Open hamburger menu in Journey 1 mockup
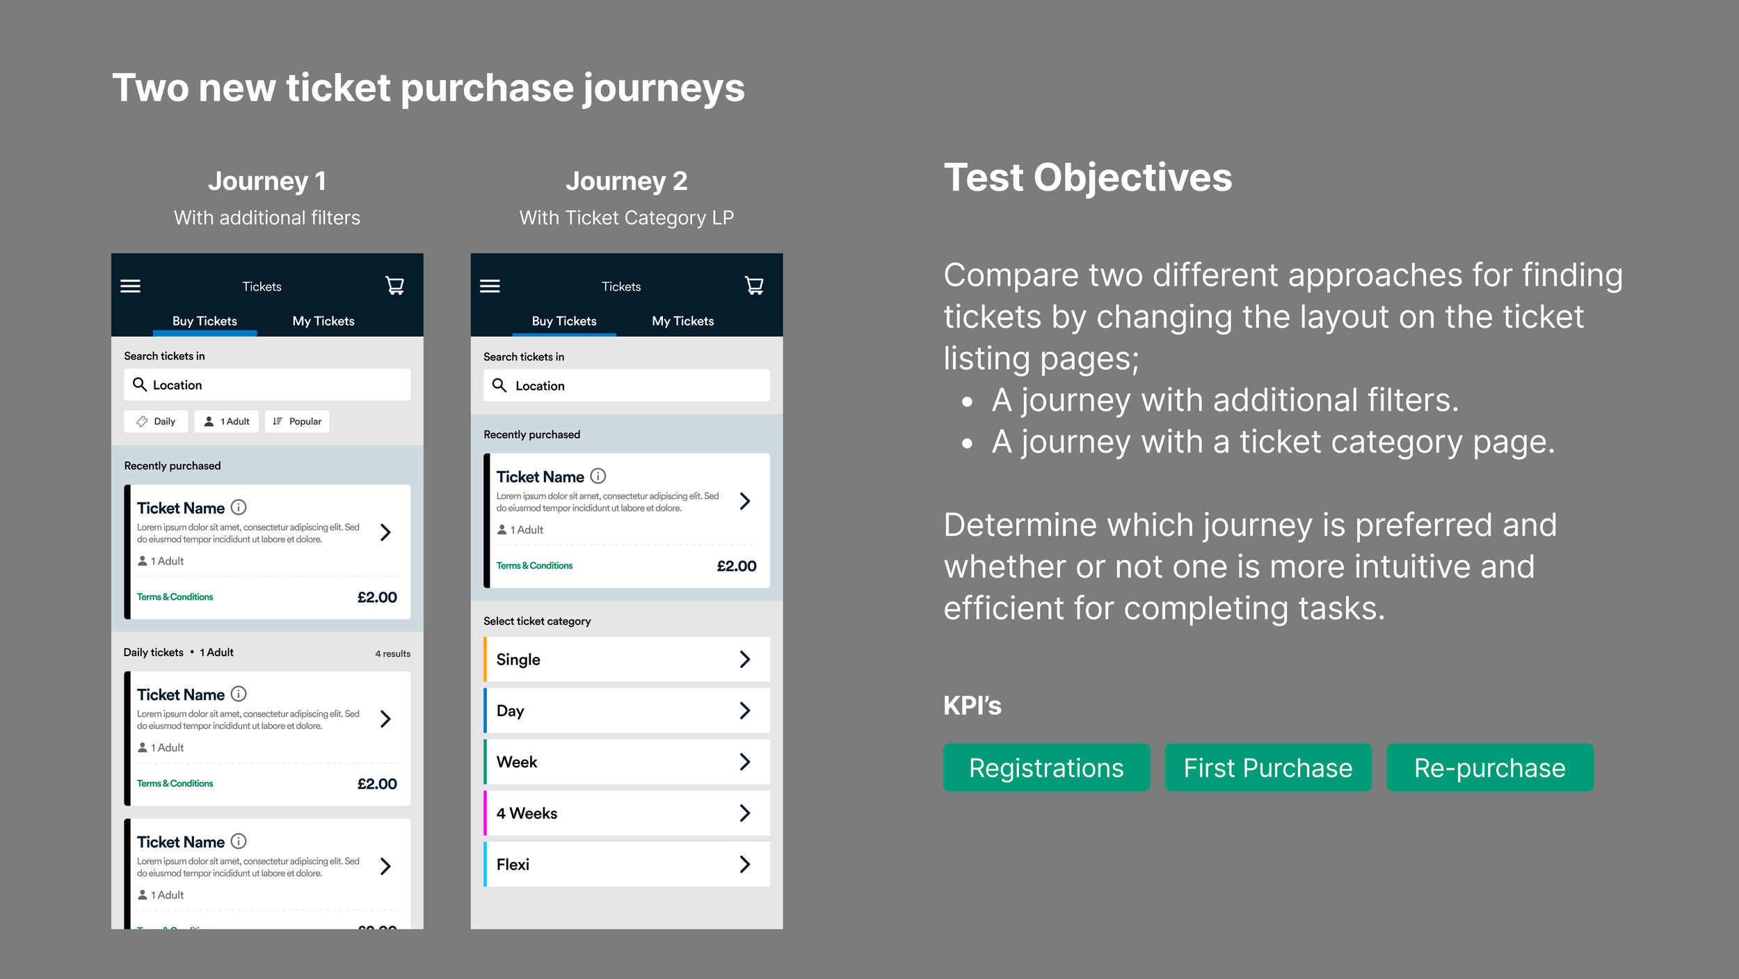The width and height of the screenshot is (1739, 979). (131, 286)
